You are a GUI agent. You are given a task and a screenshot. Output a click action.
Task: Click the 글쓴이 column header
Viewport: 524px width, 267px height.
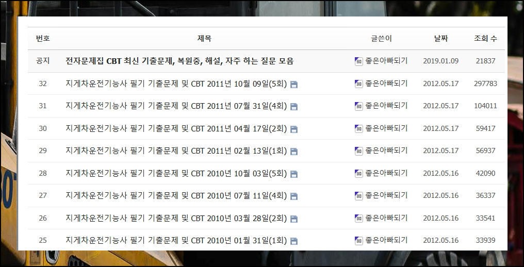point(381,39)
